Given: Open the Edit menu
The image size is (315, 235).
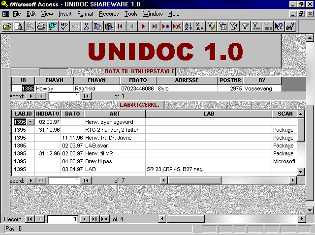Looking at the screenshot, I should tap(31, 14).
